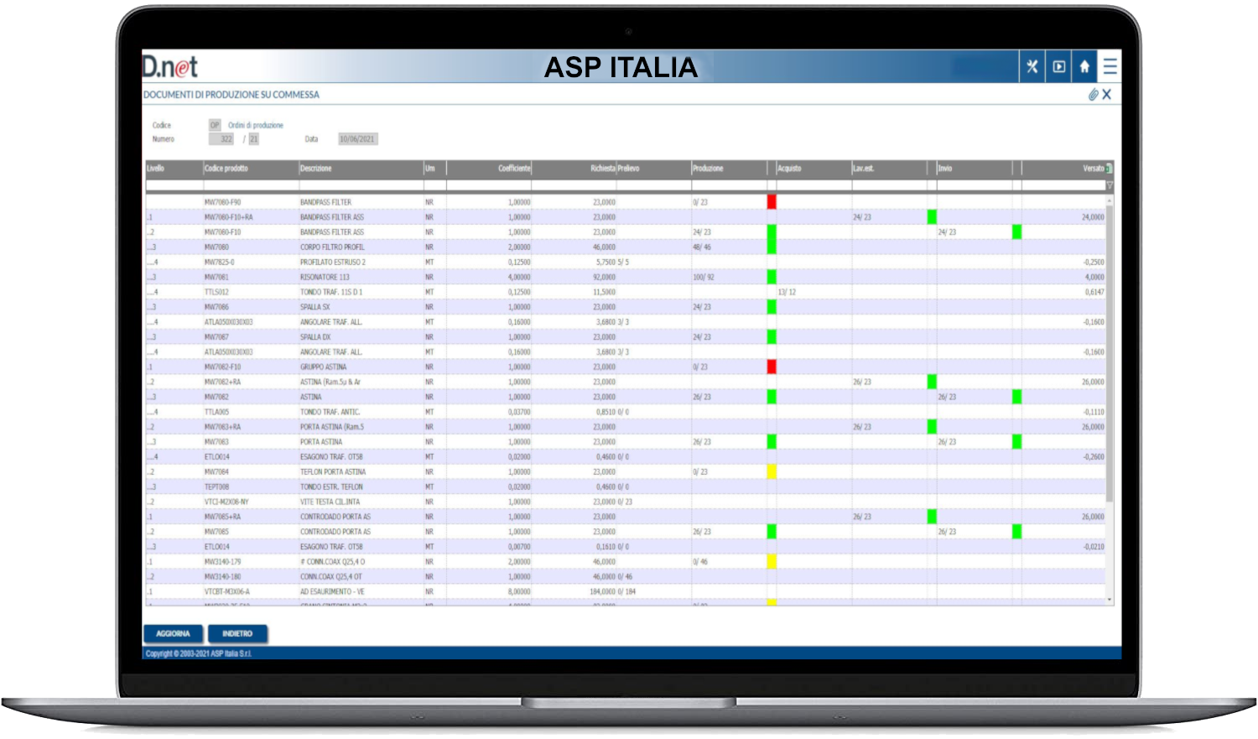Click the red status square for MW7080-F90
This screenshot has width=1258, height=739.
click(772, 202)
